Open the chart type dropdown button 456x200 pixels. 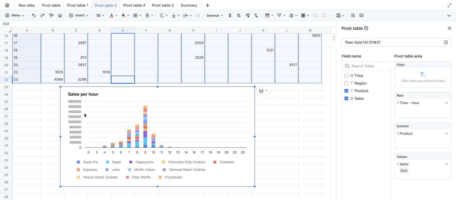click(263, 91)
